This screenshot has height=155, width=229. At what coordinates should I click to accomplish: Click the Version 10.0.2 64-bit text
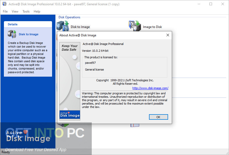click(x=95, y=51)
